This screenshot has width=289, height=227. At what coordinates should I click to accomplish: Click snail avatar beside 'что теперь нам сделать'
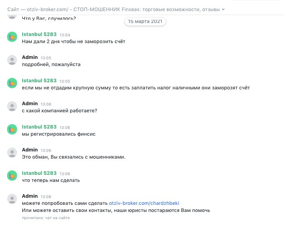pos(12,176)
